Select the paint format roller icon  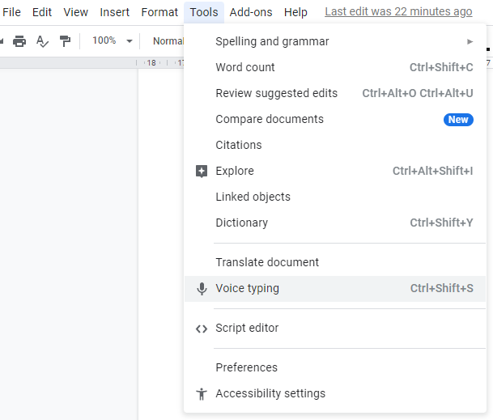[x=65, y=41]
